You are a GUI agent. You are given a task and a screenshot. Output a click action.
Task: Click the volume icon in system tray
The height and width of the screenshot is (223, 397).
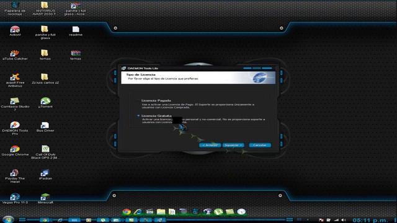point(344,221)
